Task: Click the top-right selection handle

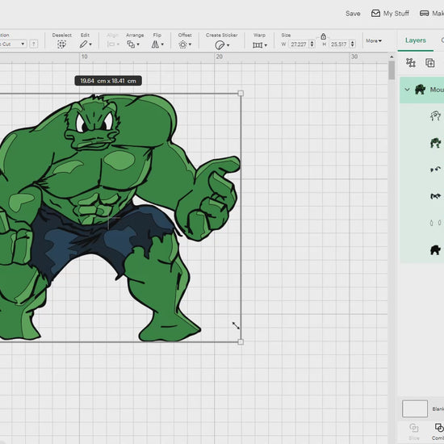Action: 241,93
